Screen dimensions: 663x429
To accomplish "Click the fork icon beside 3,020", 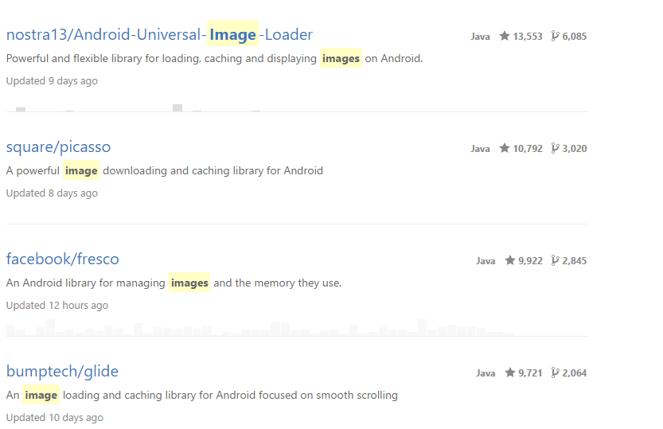I will click(555, 148).
